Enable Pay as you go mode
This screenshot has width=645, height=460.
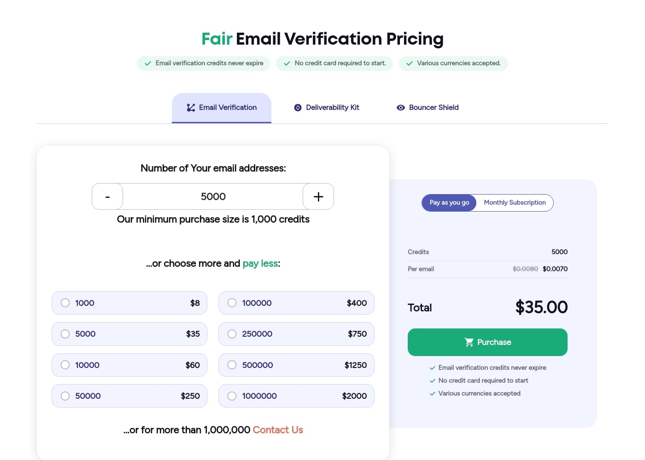[x=448, y=202]
